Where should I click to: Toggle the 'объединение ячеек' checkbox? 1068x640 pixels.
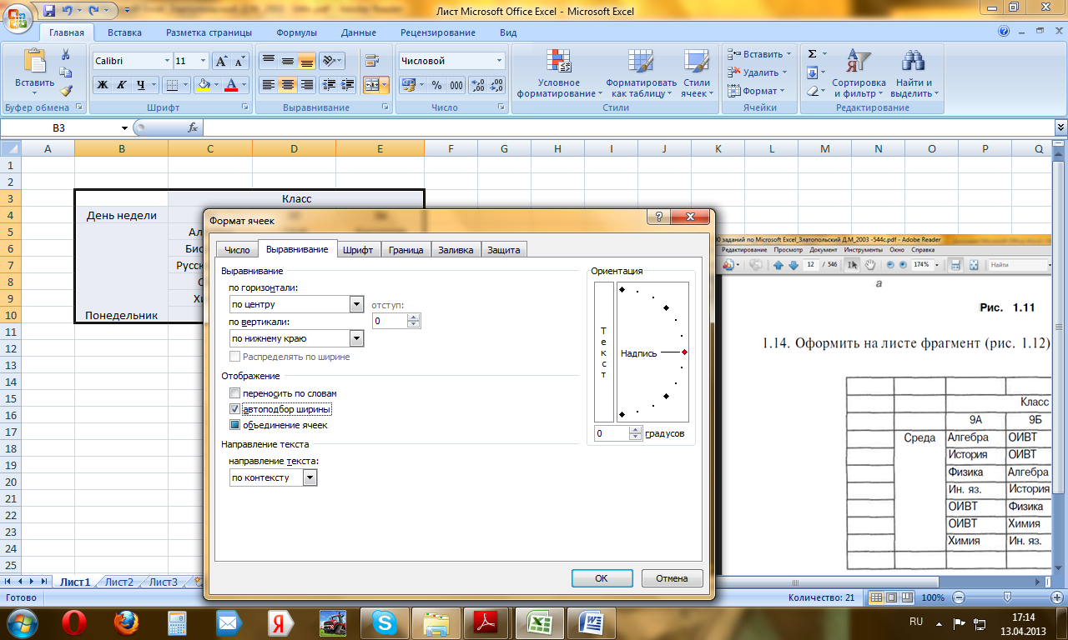[235, 425]
